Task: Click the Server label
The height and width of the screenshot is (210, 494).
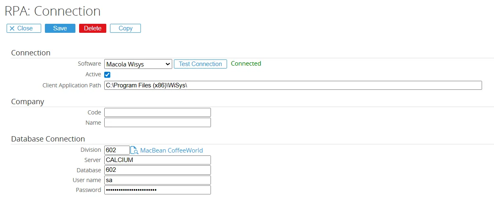Action: point(93,160)
